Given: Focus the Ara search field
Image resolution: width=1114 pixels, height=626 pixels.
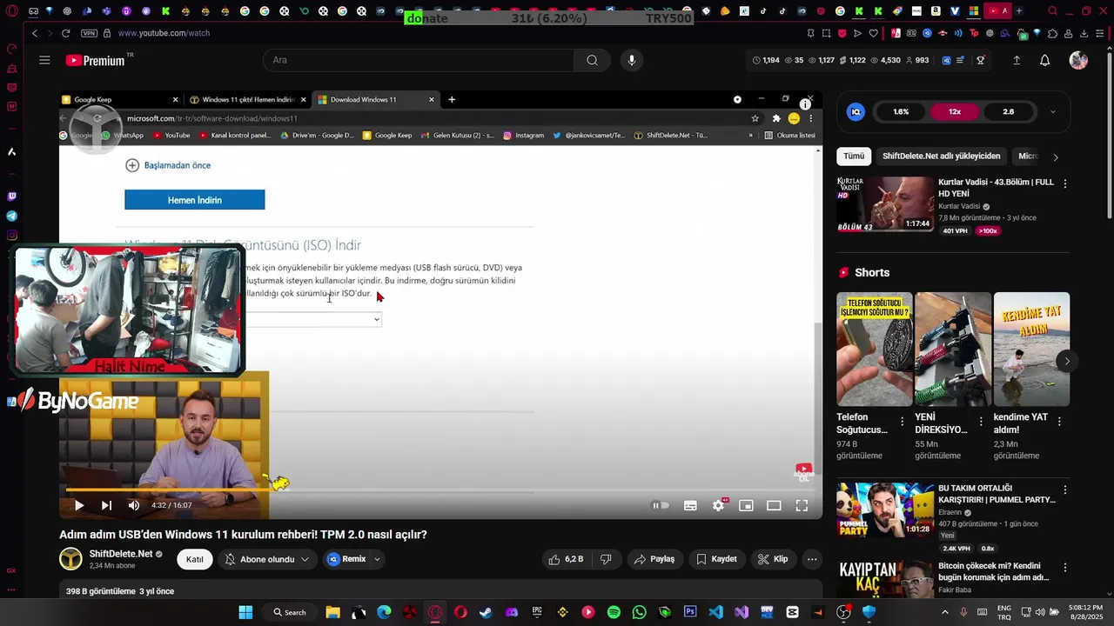Looking at the screenshot, I should click(x=418, y=60).
